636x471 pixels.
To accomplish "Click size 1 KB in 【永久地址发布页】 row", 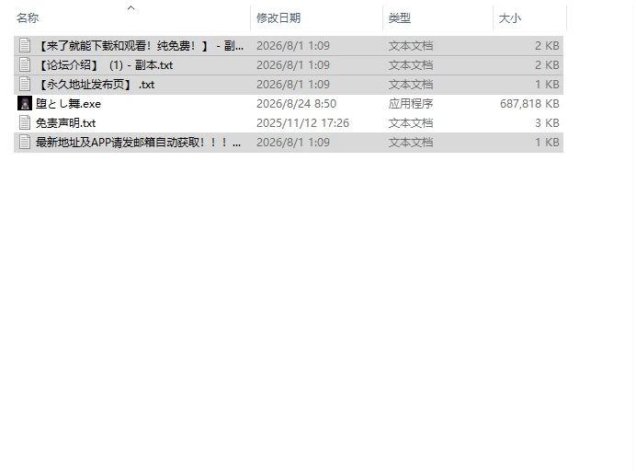I will 547,85.
